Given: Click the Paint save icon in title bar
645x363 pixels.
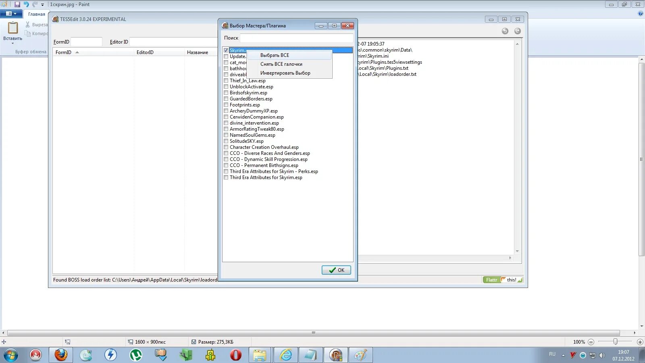Looking at the screenshot, I should [x=17, y=4].
